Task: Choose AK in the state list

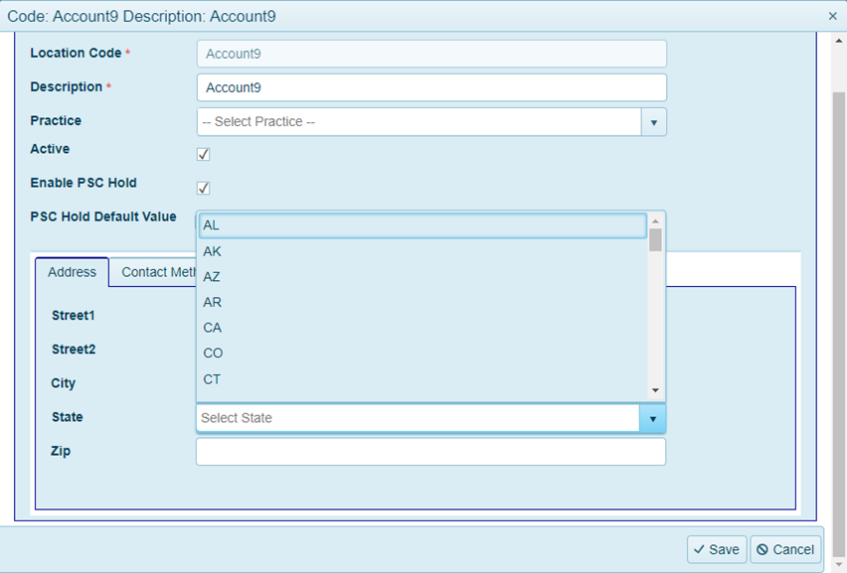Action: pos(423,252)
